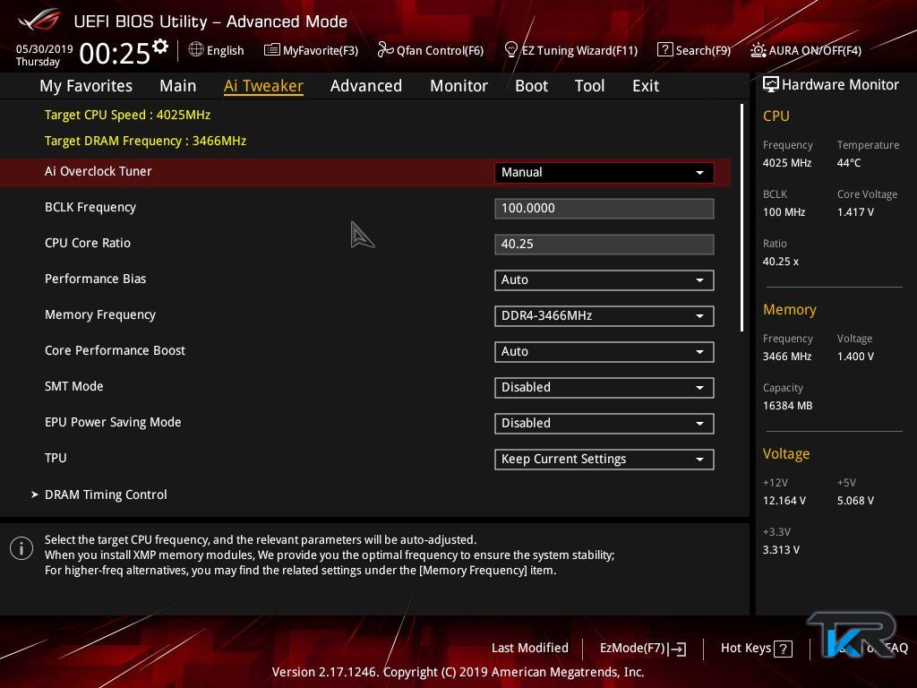Click the Hot Keys question mark icon
This screenshot has height=688, width=917.
click(x=783, y=649)
